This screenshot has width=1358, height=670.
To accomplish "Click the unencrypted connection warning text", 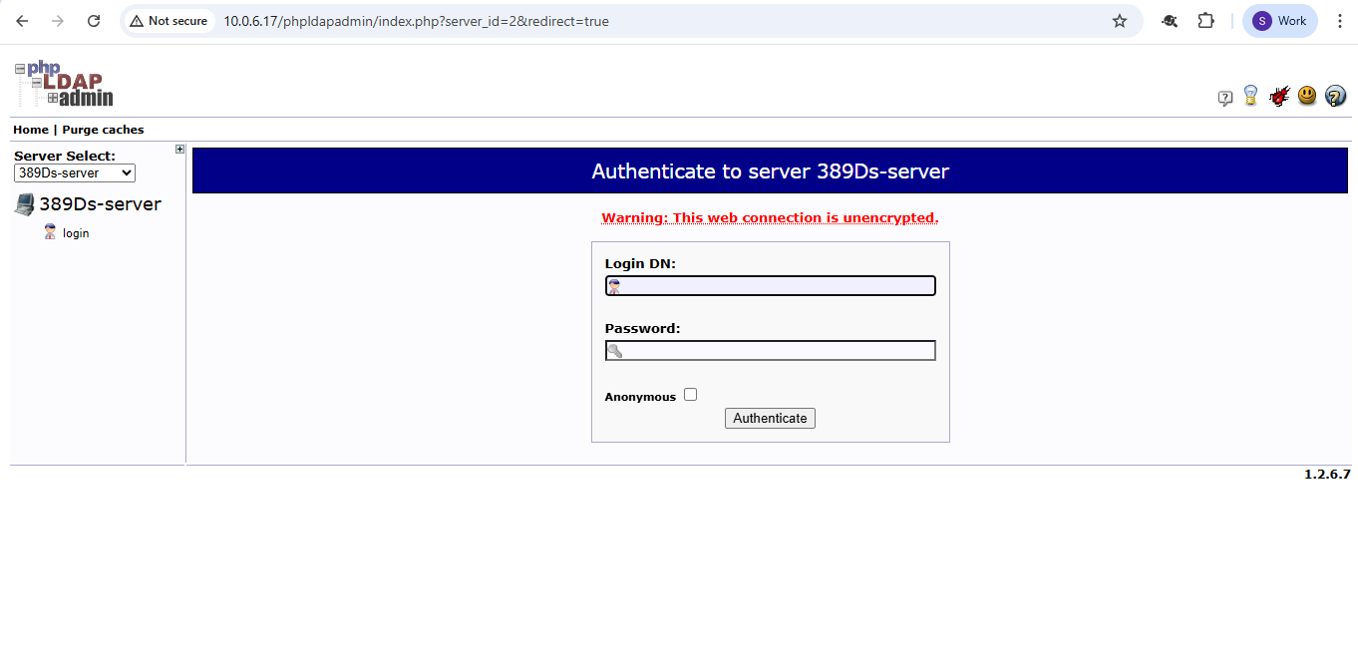I will [770, 217].
